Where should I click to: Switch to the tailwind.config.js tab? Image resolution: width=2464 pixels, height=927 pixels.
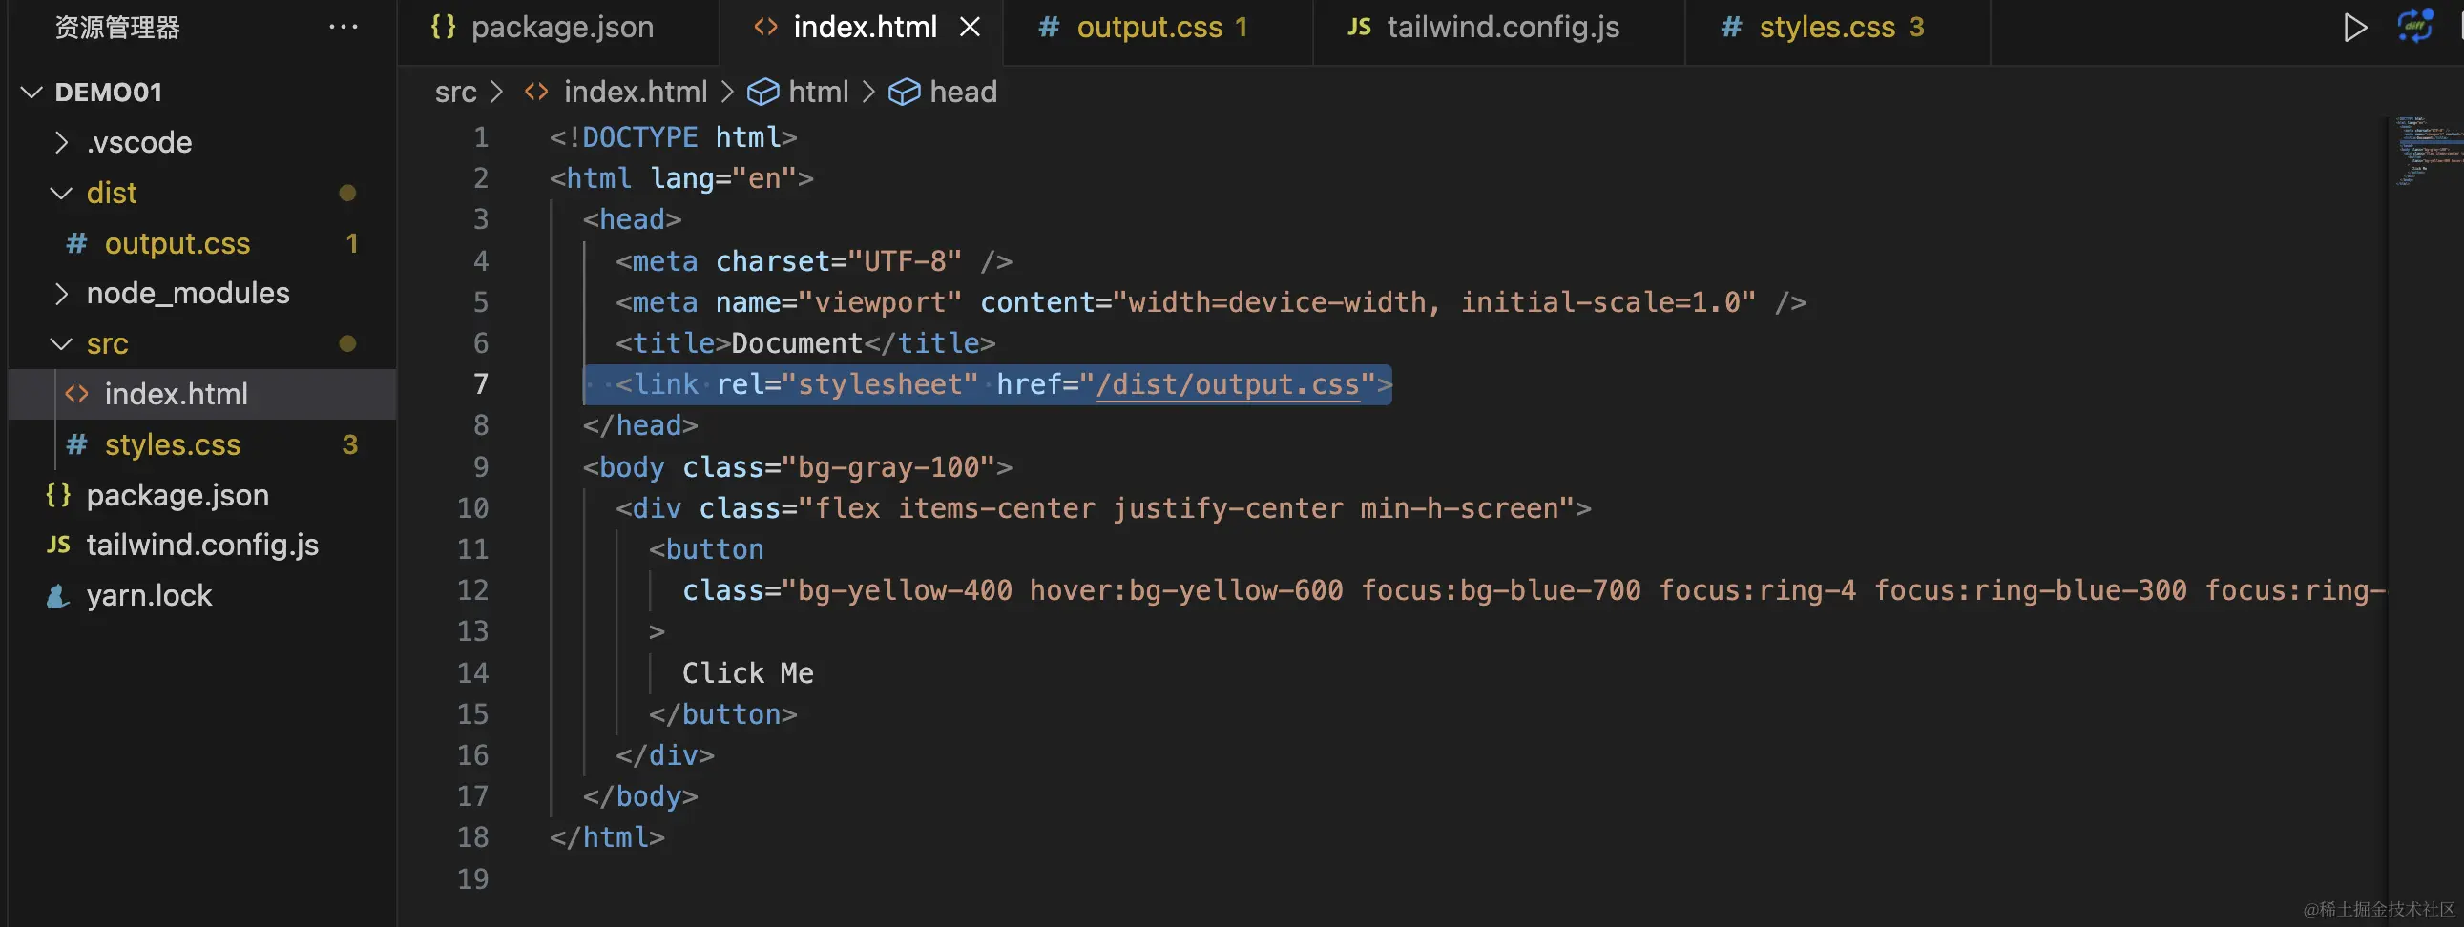(x=1502, y=27)
